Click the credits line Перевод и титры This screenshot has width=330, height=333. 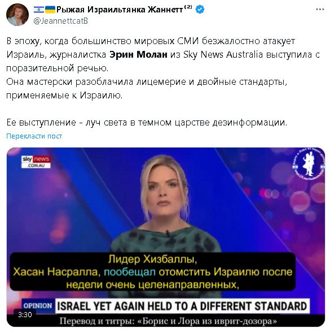(168, 321)
